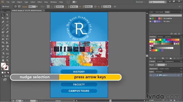The image size is (183, 102).
Task: Choose the Symbol Sprayer tool
Action: coord(3,53)
